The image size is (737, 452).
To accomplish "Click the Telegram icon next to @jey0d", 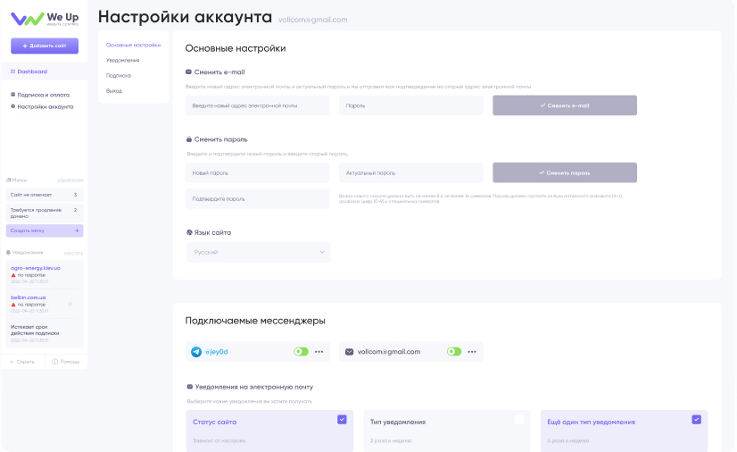I will pyautogui.click(x=196, y=352).
